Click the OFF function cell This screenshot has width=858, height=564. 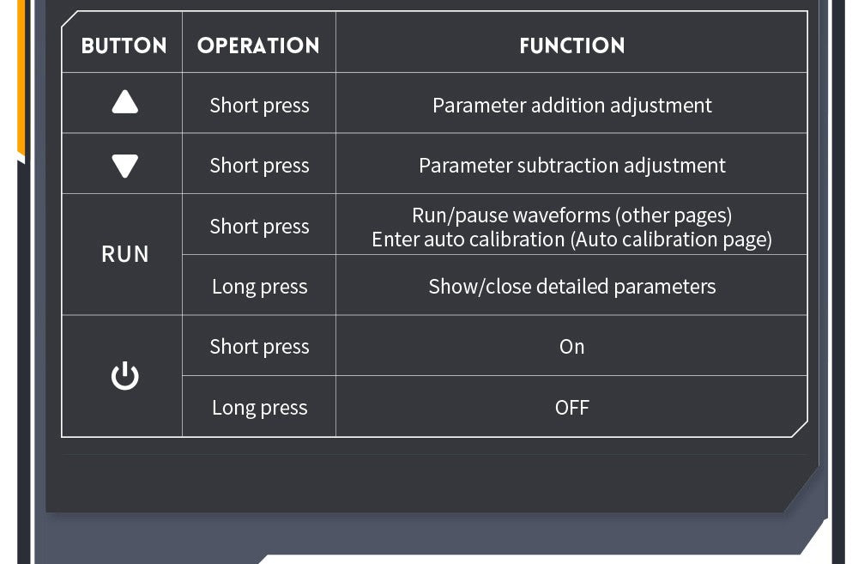click(571, 408)
